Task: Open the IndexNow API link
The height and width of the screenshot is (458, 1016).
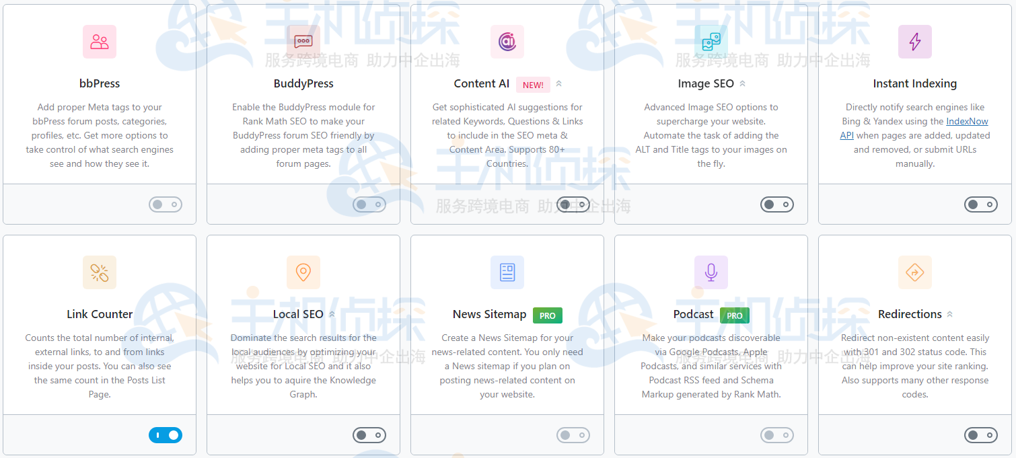Action: point(967,121)
